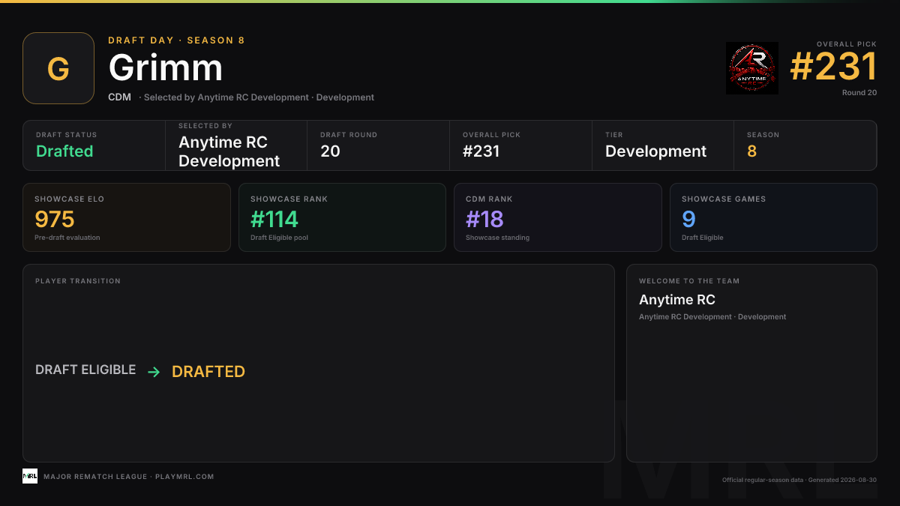900x506 pixels.
Task: Click "Draft Eligible pool" caption
Action: coord(279,238)
